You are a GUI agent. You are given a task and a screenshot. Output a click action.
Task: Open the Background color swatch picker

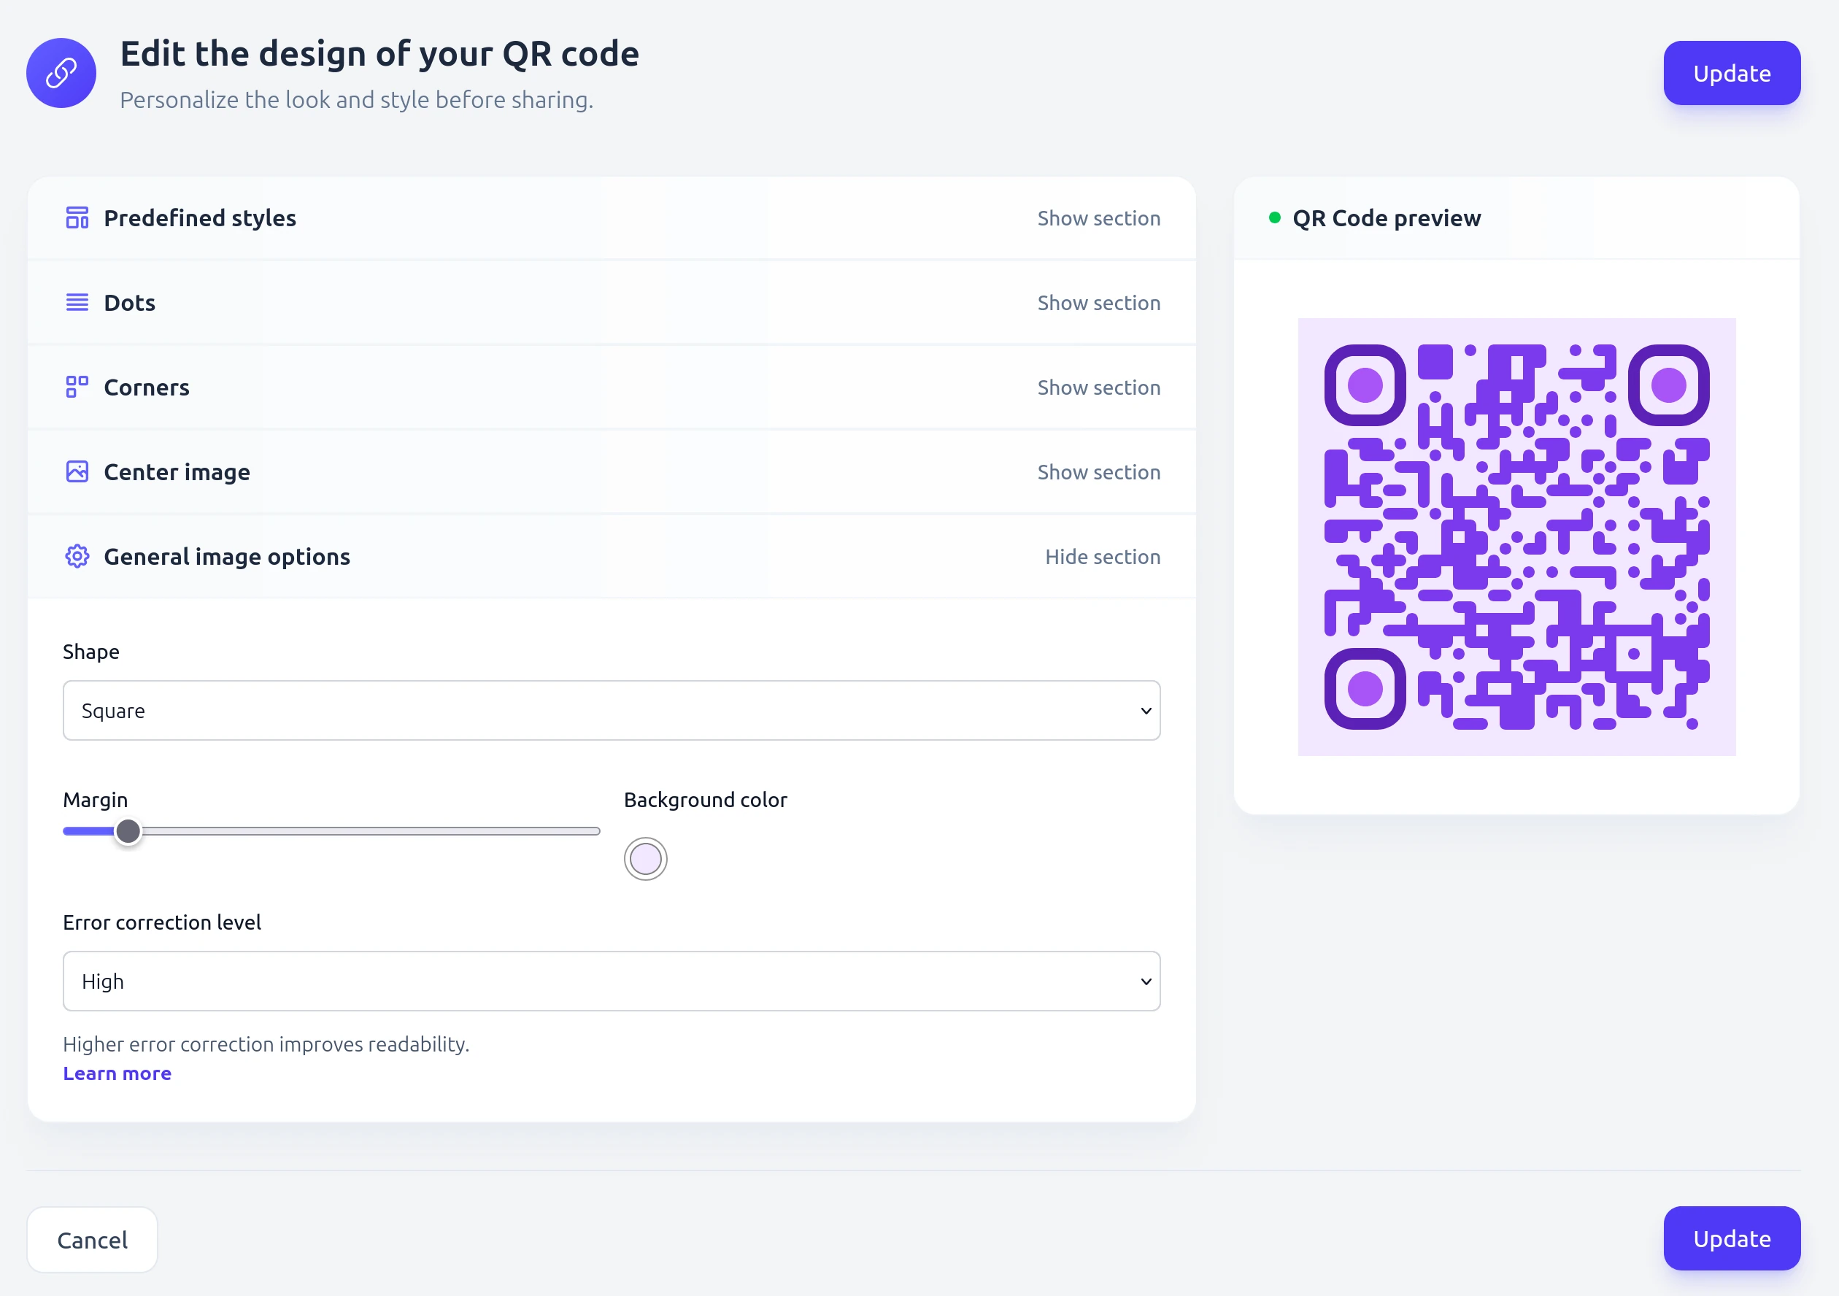tap(646, 859)
